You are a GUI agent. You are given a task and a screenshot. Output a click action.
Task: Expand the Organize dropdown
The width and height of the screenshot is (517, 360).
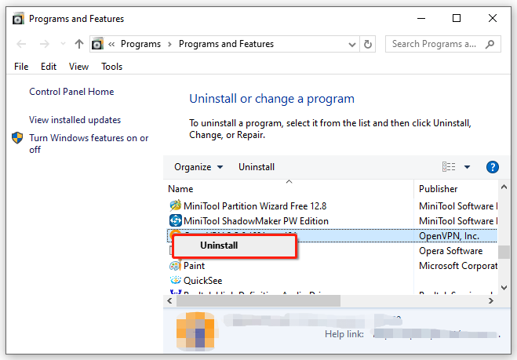pyautogui.click(x=198, y=167)
